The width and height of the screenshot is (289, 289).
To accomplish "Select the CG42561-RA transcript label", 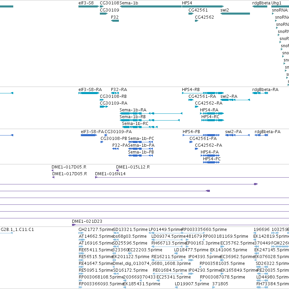I will (x=202, y=96).
